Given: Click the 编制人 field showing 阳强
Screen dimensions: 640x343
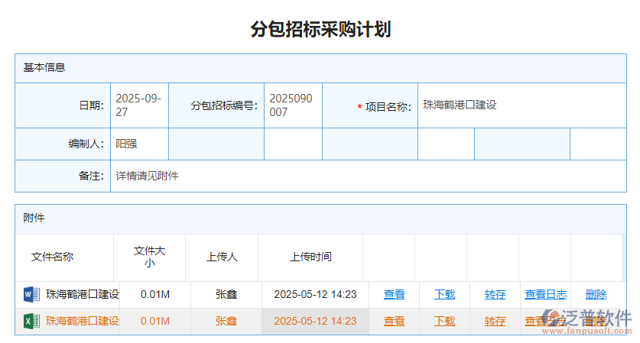Looking at the screenshot, I should click(x=139, y=144).
